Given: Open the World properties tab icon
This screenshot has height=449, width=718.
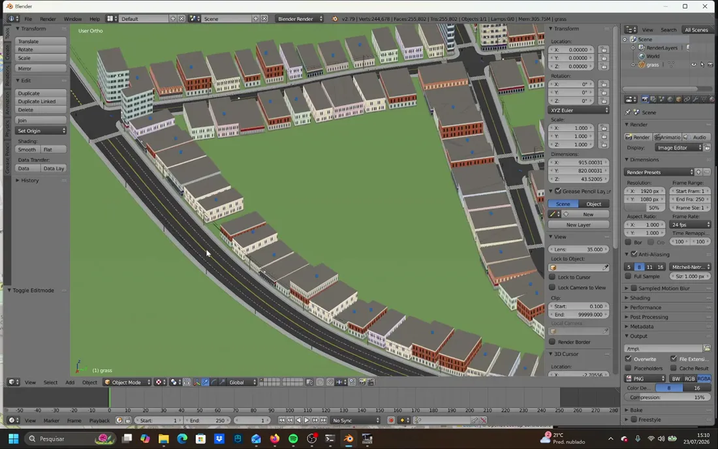Looking at the screenshot, I should (670, 99).
